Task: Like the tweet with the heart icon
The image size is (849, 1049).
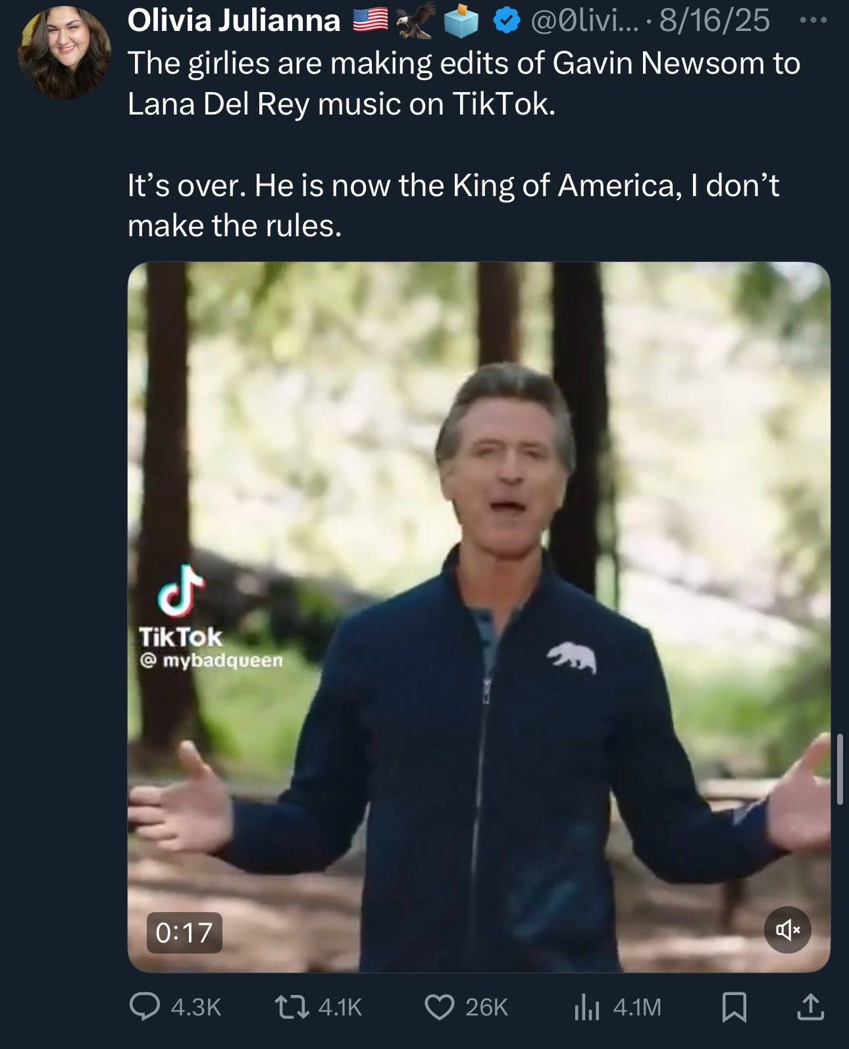Action: point(440,1007)
